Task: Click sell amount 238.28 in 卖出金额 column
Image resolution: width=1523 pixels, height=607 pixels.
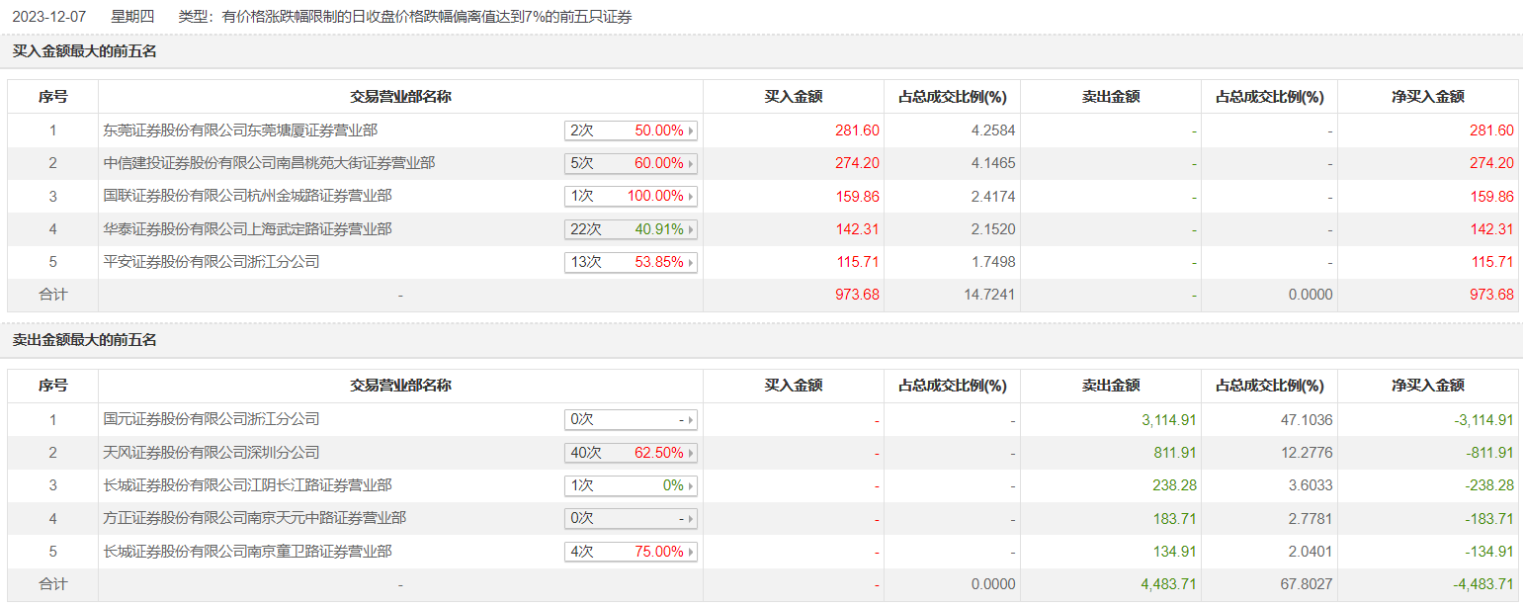Action: tap(1174, 485)
